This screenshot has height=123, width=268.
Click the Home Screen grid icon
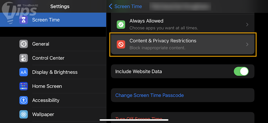23,86
